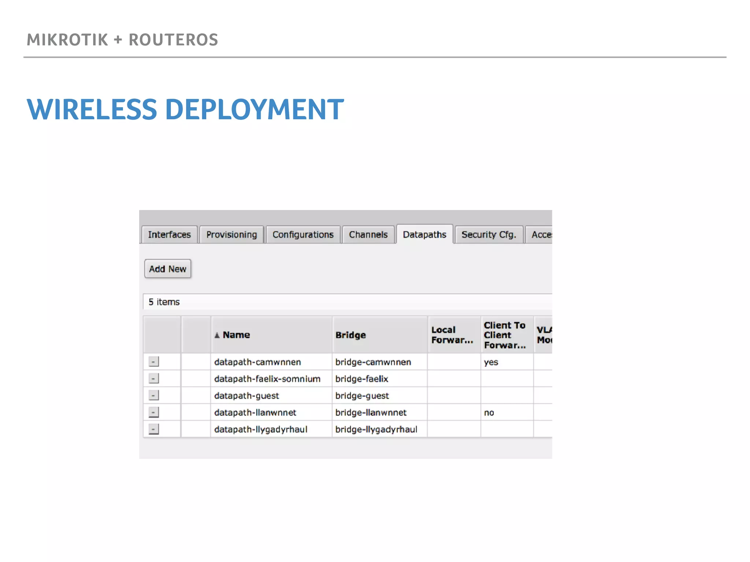
Task: Click the '5 items' count bar
Action: point(348,302)
